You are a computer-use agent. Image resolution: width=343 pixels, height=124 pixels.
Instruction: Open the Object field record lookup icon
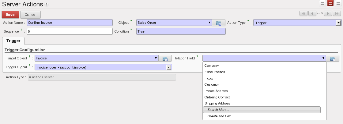click(219, 23)
